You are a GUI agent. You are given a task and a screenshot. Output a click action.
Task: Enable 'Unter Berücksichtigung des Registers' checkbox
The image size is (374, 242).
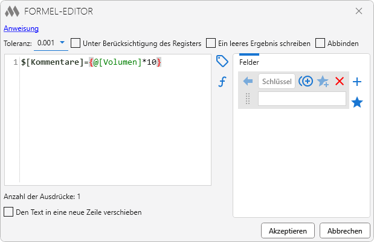pyautogui.click(x=76, y=43)
